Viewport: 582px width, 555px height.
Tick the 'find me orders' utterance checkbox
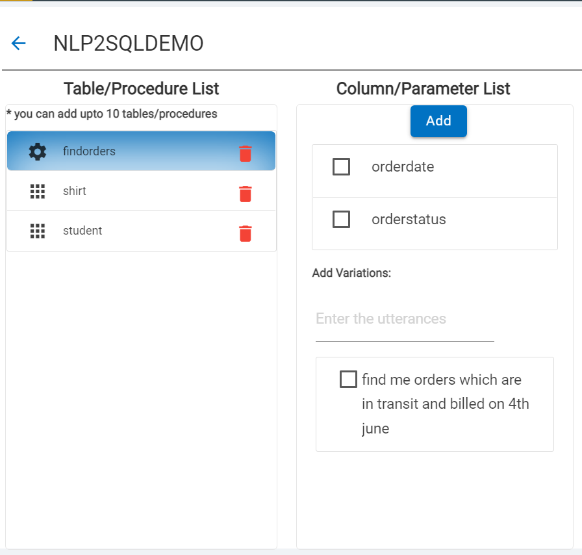(x=348, y=379)
